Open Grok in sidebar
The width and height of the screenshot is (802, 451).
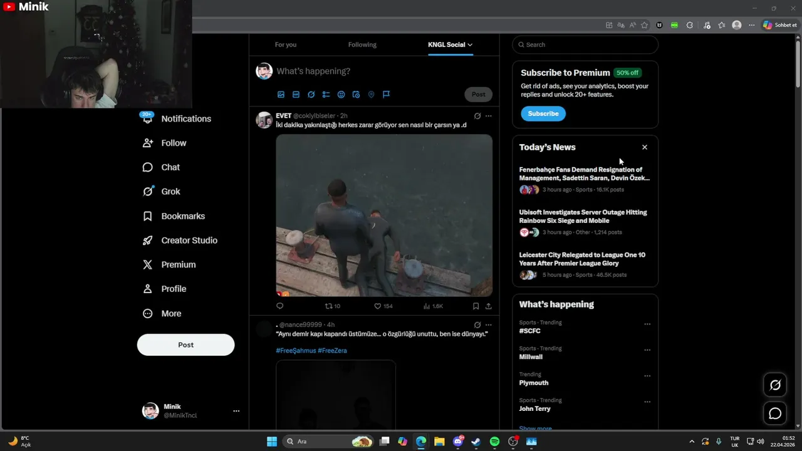click(x=162, y=192)
